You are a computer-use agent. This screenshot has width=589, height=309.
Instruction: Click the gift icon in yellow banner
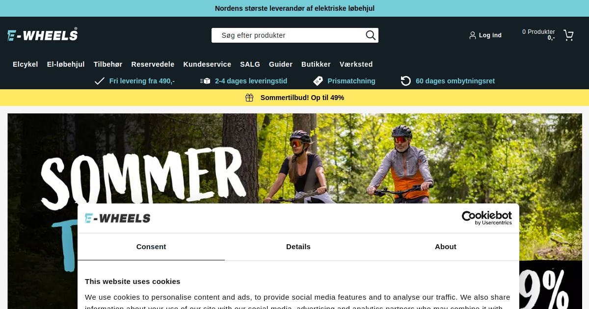tap(249, 98)
